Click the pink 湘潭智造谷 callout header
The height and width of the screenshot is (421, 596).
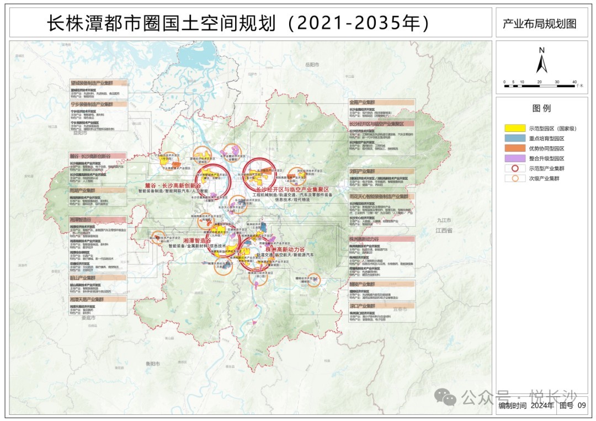(x=98, y=220)
